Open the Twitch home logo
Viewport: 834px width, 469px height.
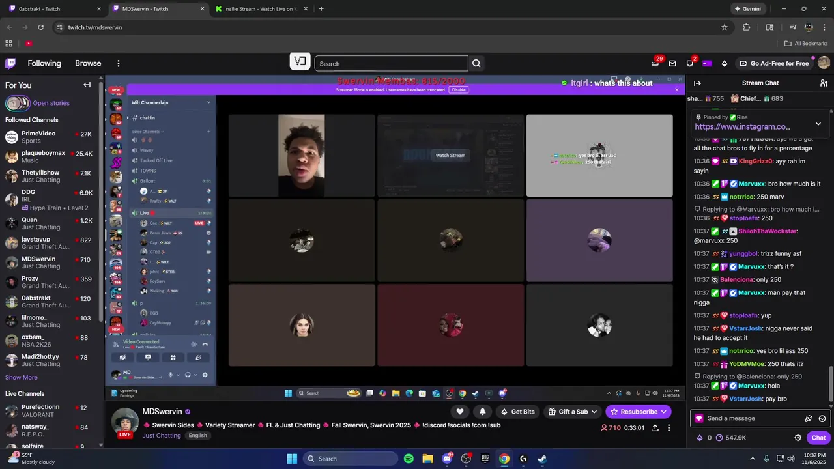10,63
